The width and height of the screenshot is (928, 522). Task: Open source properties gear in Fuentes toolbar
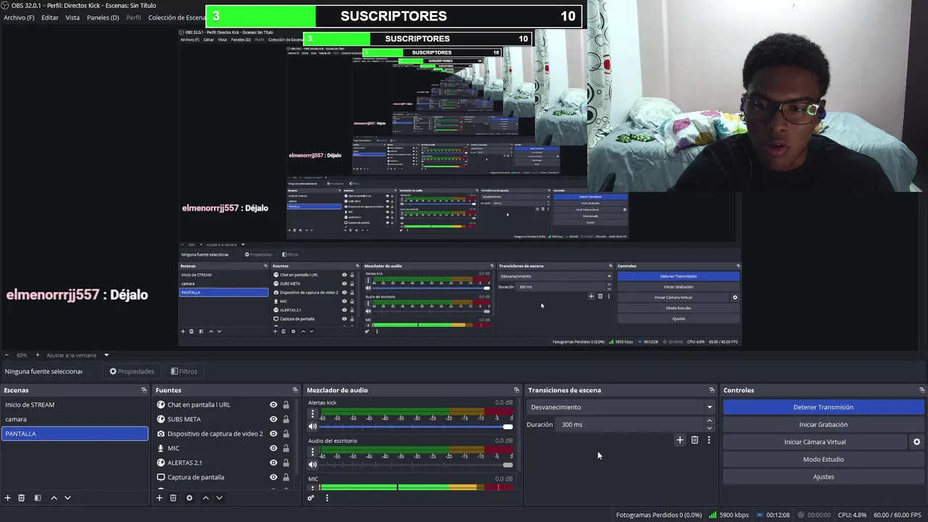point(189,498)
